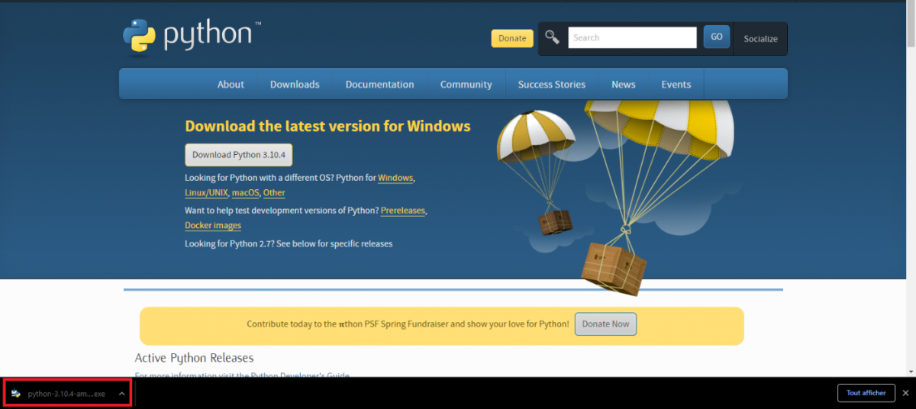Open the Success Stories menu
This screenshot has height=409, width=916.
(x=551, y=84)
